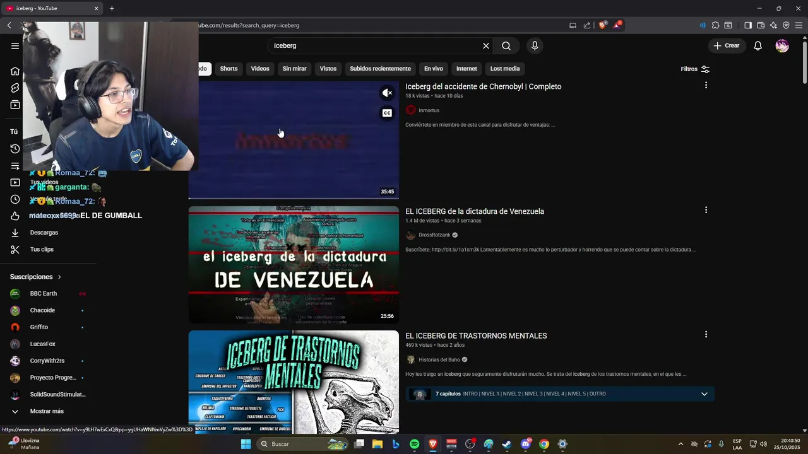Select the Subidos recientemente chip
Image resolution: width=808 pixels, height=454 pixels.
tap(380, 69)
